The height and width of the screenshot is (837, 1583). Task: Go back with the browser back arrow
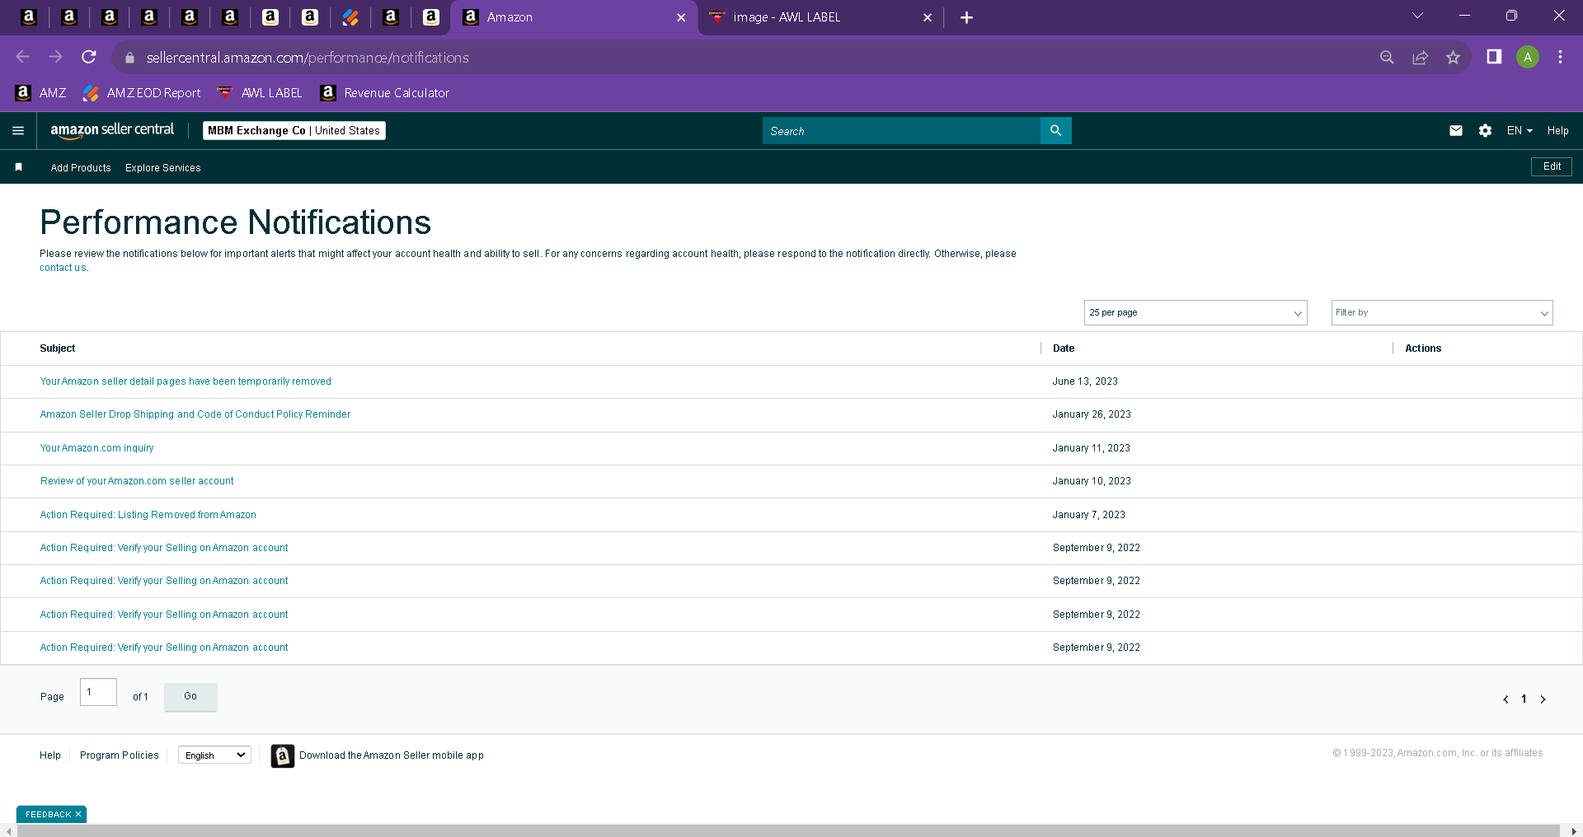(23, 57)
